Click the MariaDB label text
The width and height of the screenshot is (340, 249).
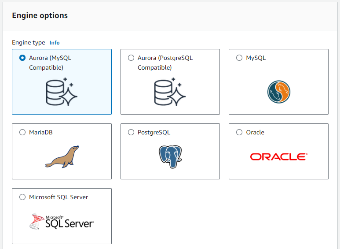click(41, 132)
